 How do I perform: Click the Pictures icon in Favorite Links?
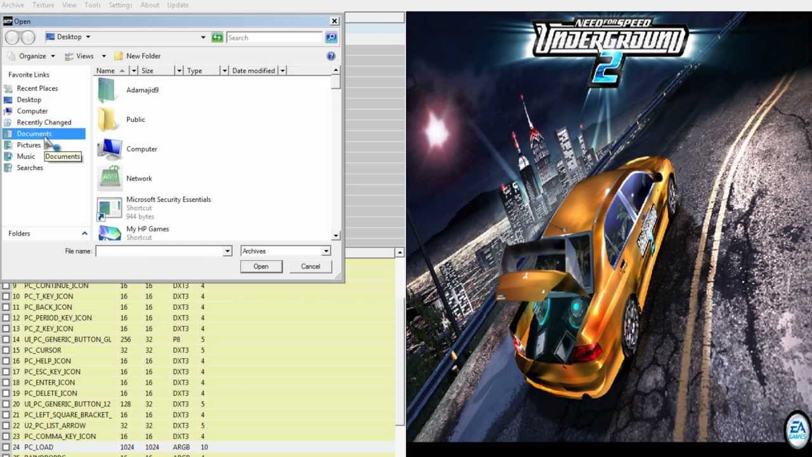8,145
